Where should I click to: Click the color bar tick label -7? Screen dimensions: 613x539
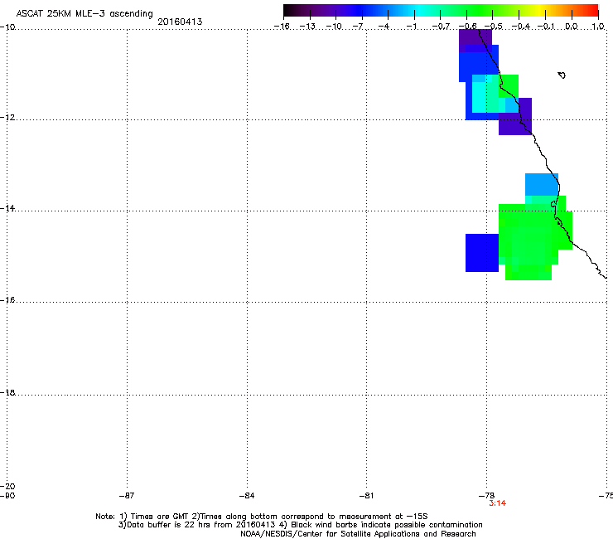click(358, 27)
